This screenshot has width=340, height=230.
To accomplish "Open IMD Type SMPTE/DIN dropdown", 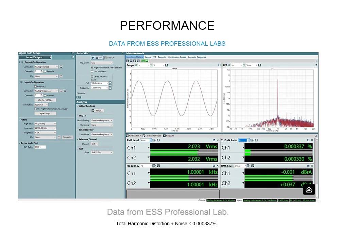I will [102, 152].
